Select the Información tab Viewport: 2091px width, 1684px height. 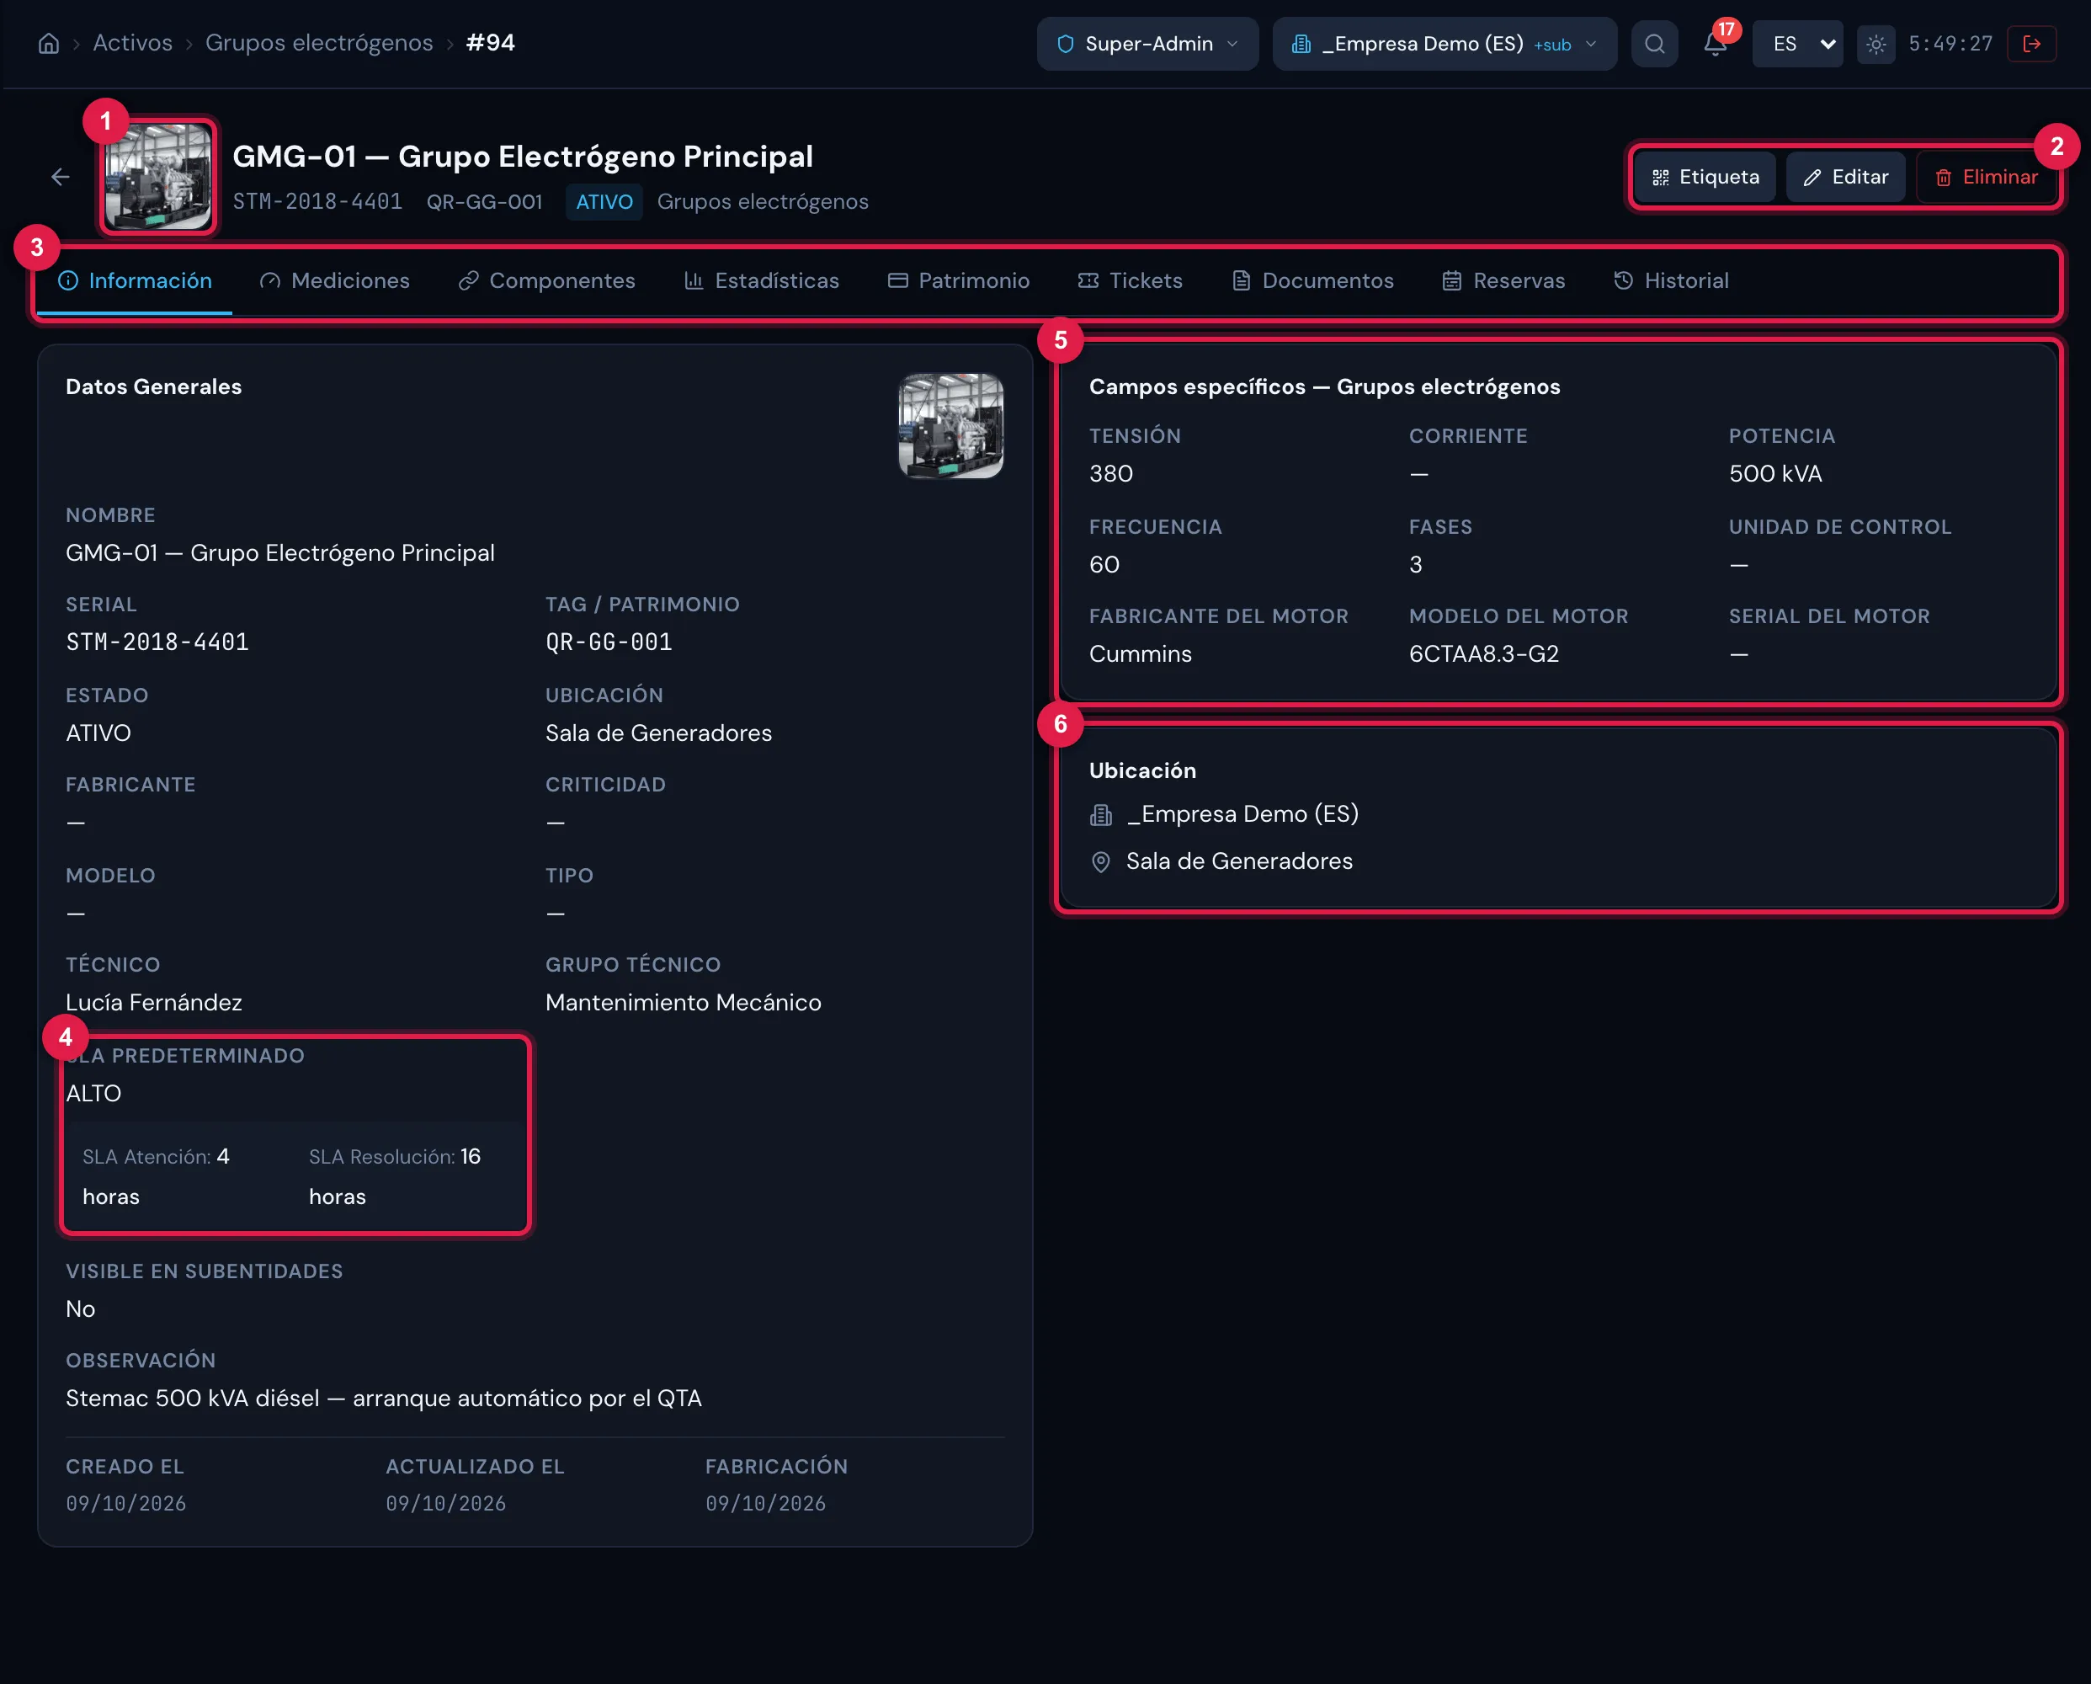tap(135, 280)
